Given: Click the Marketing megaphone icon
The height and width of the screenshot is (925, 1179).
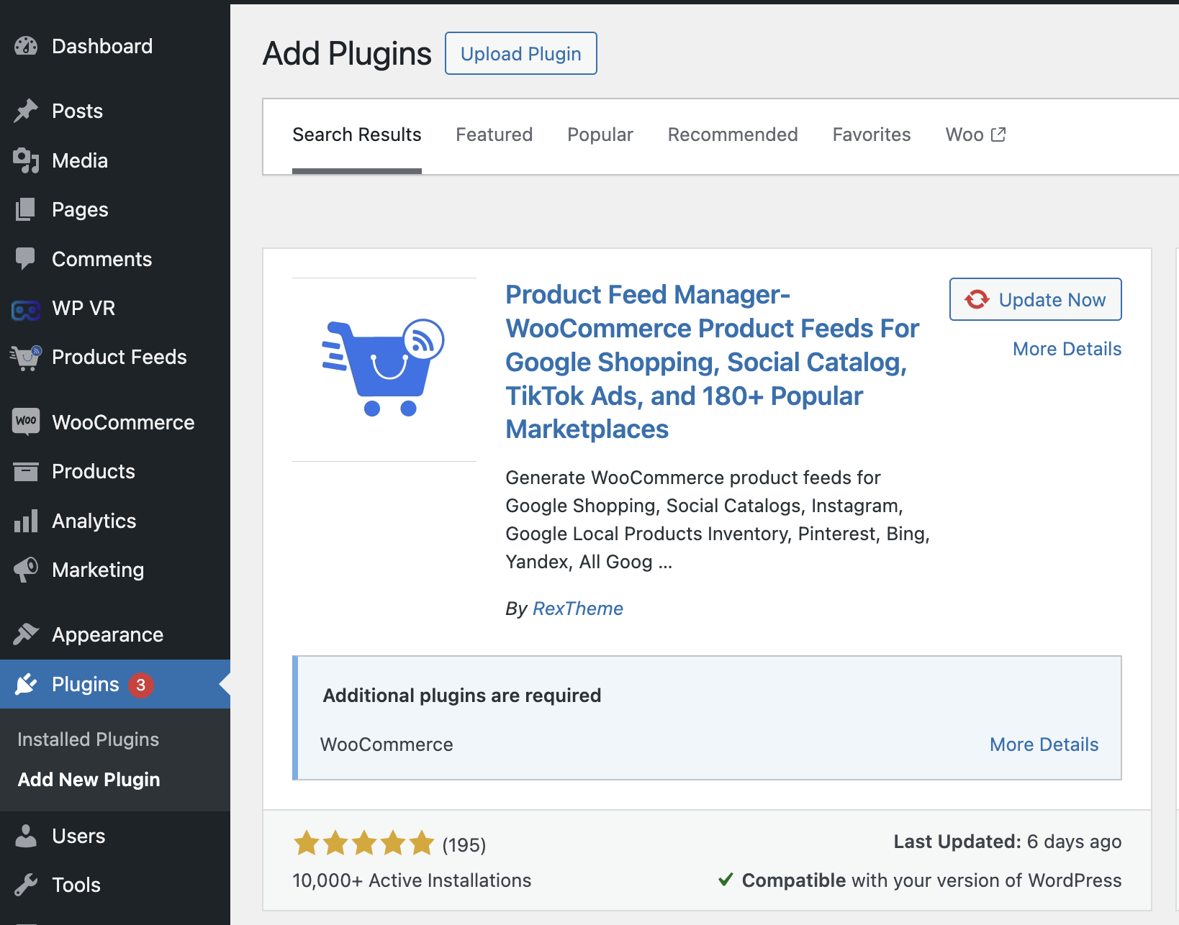Looking at the screenshot, I should [x=26, y=570].
